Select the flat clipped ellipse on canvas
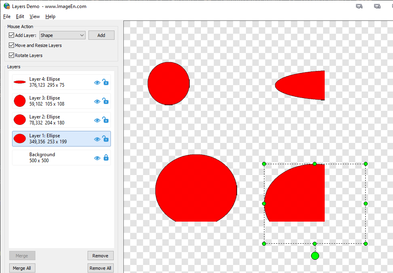Screen dimensions: 393x273 pyautogui.click(x=300, y=86)
